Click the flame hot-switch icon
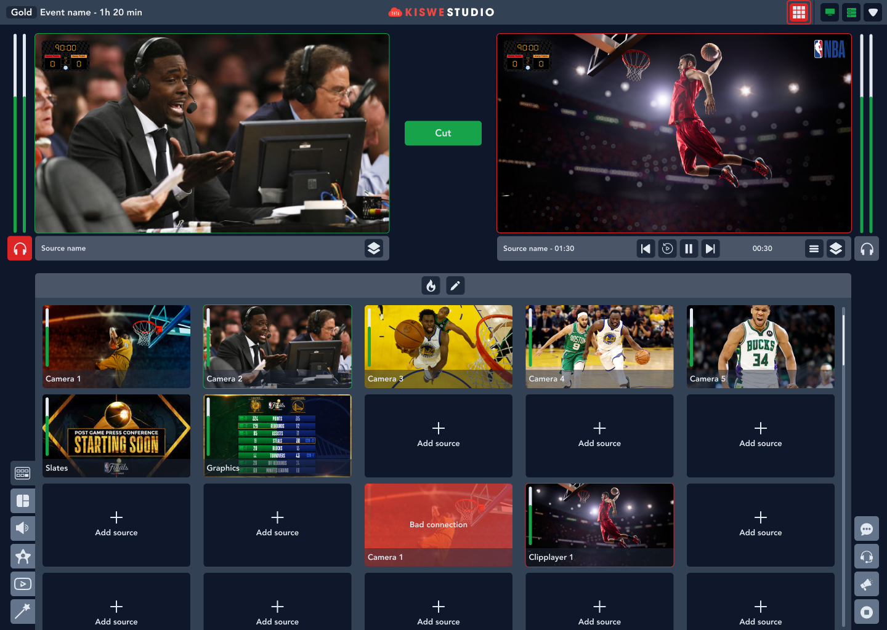The image size is (887, 630). tap(431, 285)
